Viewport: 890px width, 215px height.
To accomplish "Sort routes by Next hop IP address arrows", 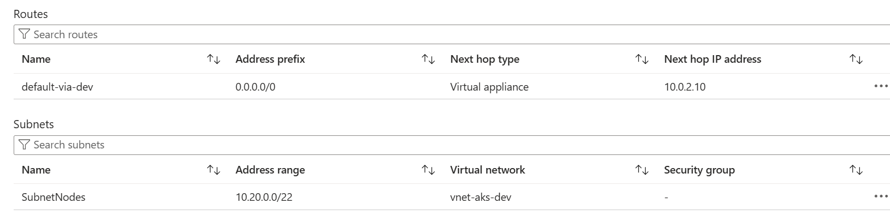I will pos(856,59).
